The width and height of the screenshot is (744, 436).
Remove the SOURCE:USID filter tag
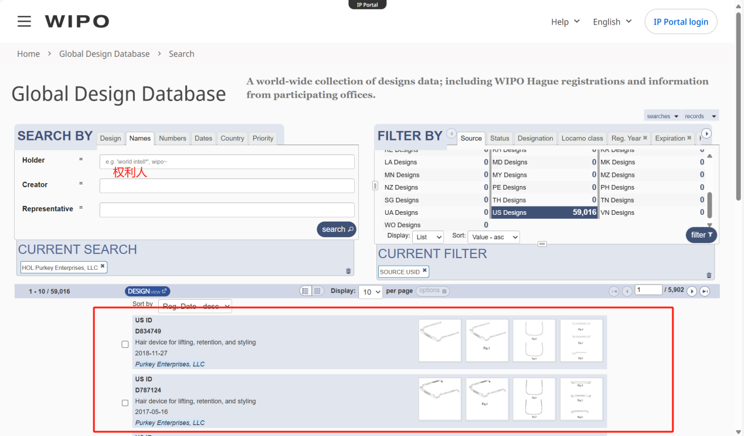424,271
